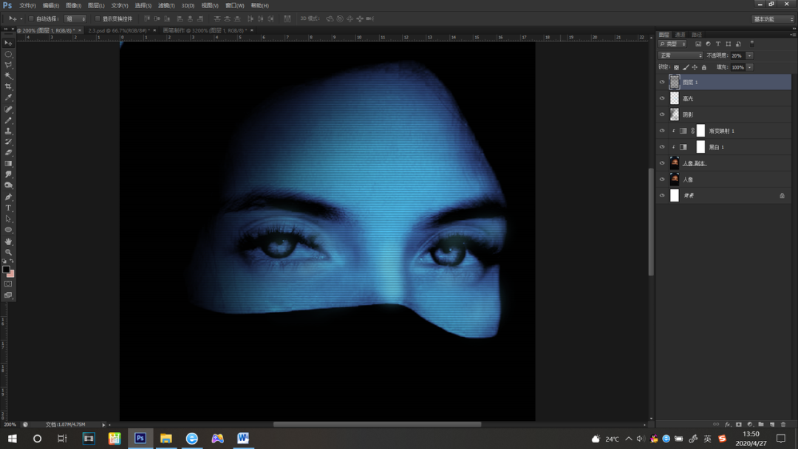The image size is (798, 449).
Task: Hide the 图层 1 layer
Action: (x=662, y=82)
